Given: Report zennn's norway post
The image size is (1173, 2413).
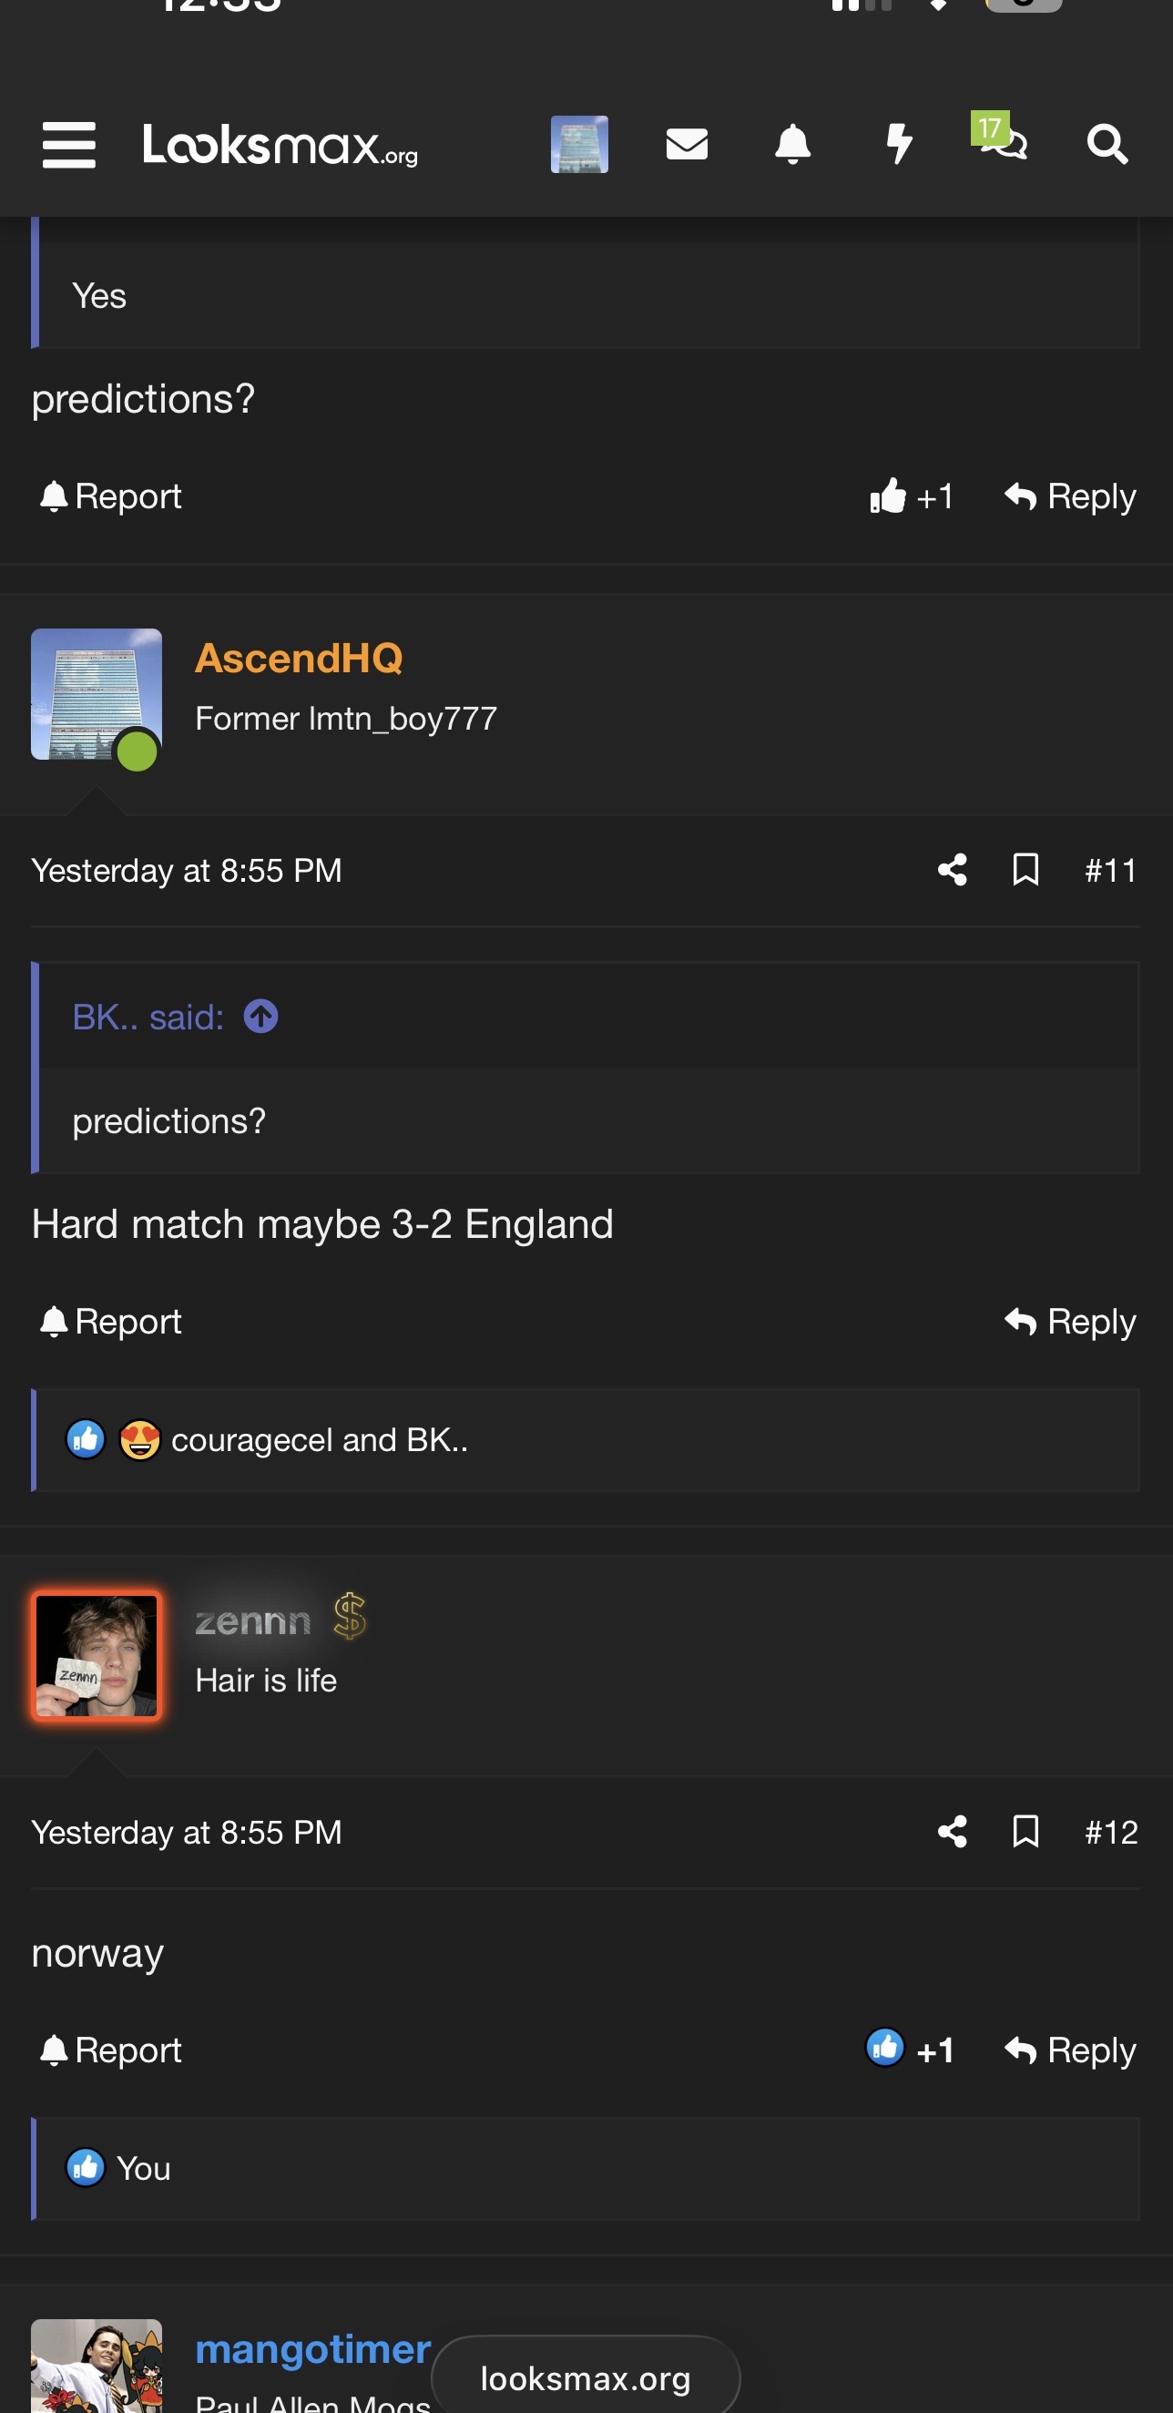Looking at the screenshot, I should pos(110,2050).
